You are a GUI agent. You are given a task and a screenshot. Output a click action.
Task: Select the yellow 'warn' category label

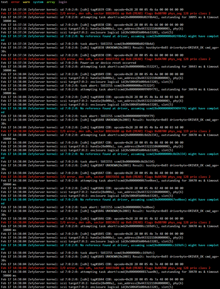click(x=26, y=2)
